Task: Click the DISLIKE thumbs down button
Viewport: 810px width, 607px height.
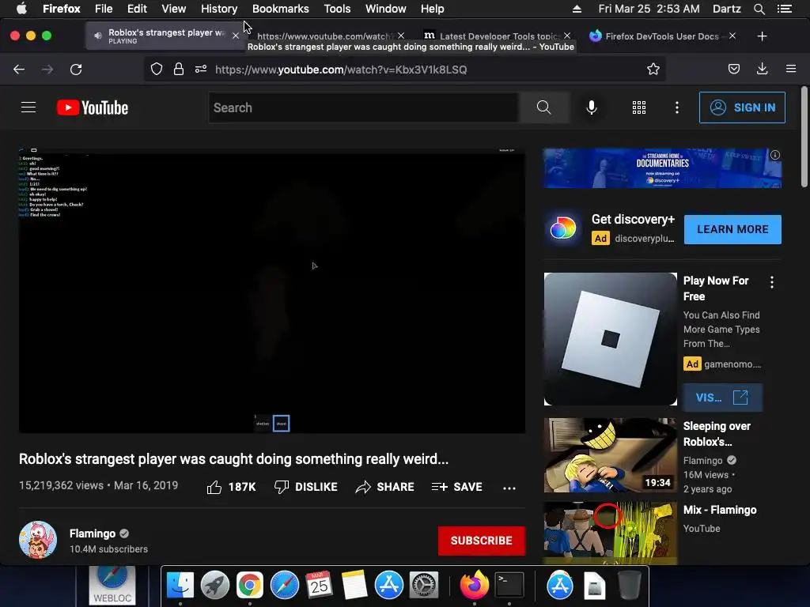Action: click(306, 487)
